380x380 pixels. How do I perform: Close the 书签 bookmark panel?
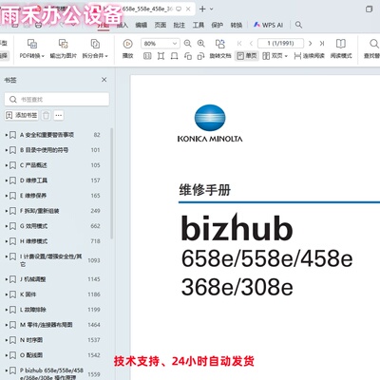pyautogui.click(x=104, y=80)
